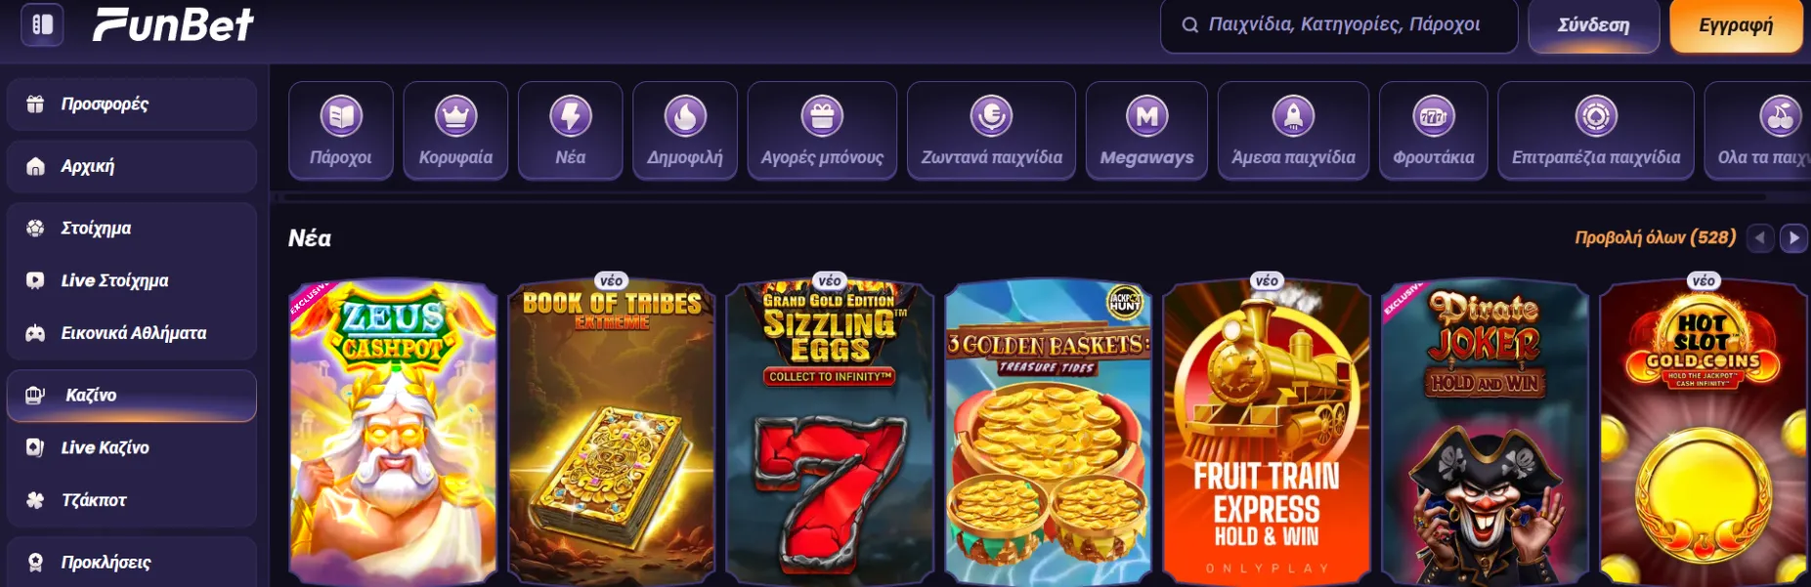Open the Αγορές μπόνους gift category

[x=822, y=131]
